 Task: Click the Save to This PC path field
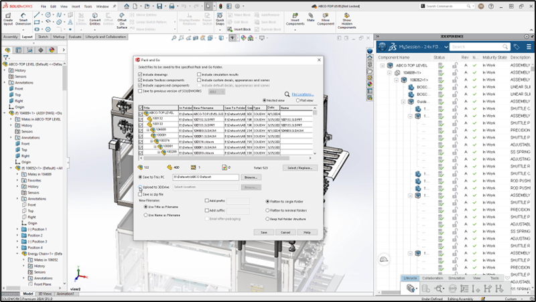[206, 177]
